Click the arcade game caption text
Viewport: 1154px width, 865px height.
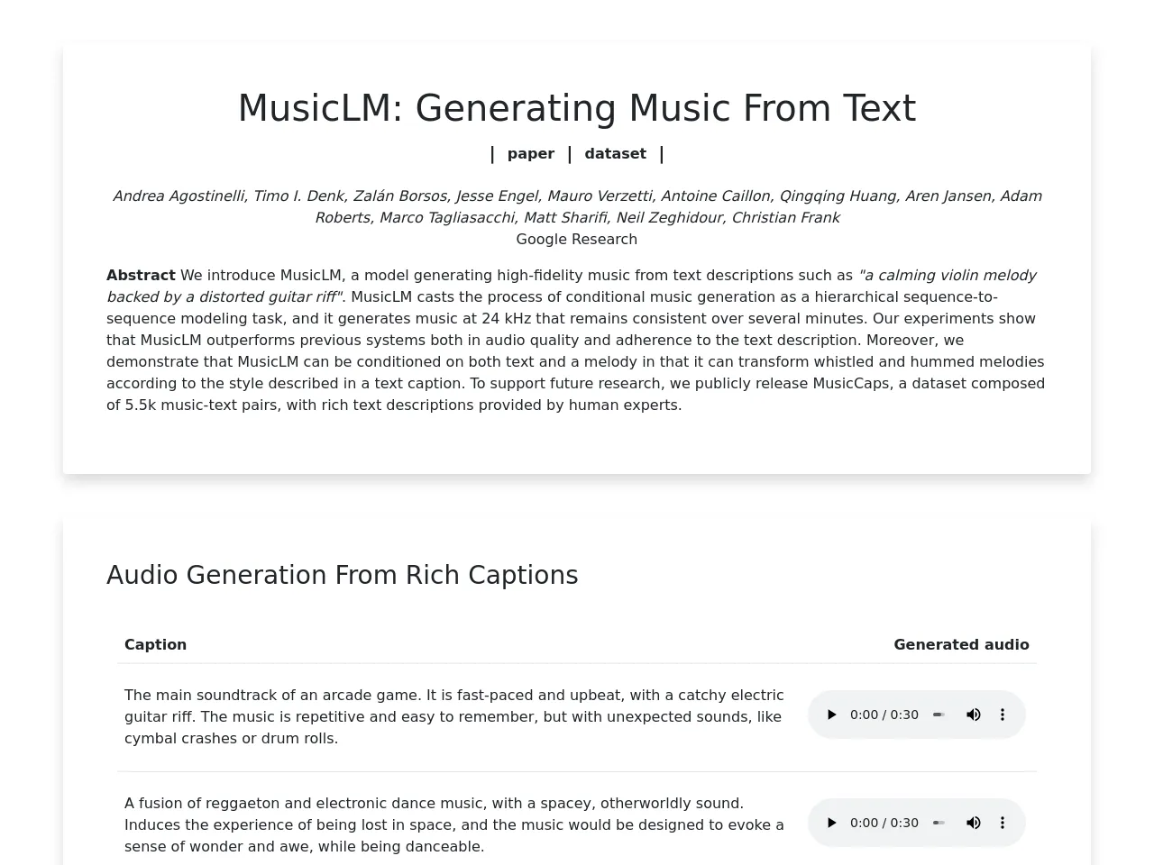click(453, 716)
